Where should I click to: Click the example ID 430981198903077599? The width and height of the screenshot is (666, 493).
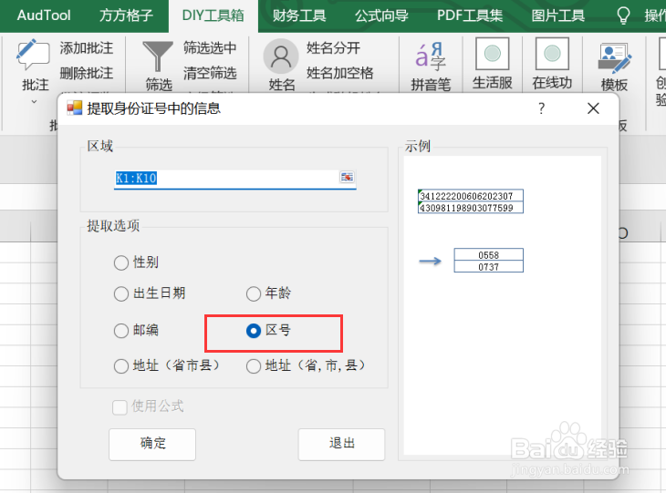tap(471, 208)
